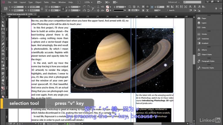Viewport: 223px width, 125px height.
Task: Select the Line tool
Action: (3, 41)
